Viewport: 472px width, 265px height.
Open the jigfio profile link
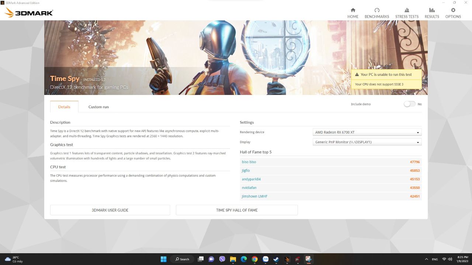pyautogui.click(x=246, y=170)
